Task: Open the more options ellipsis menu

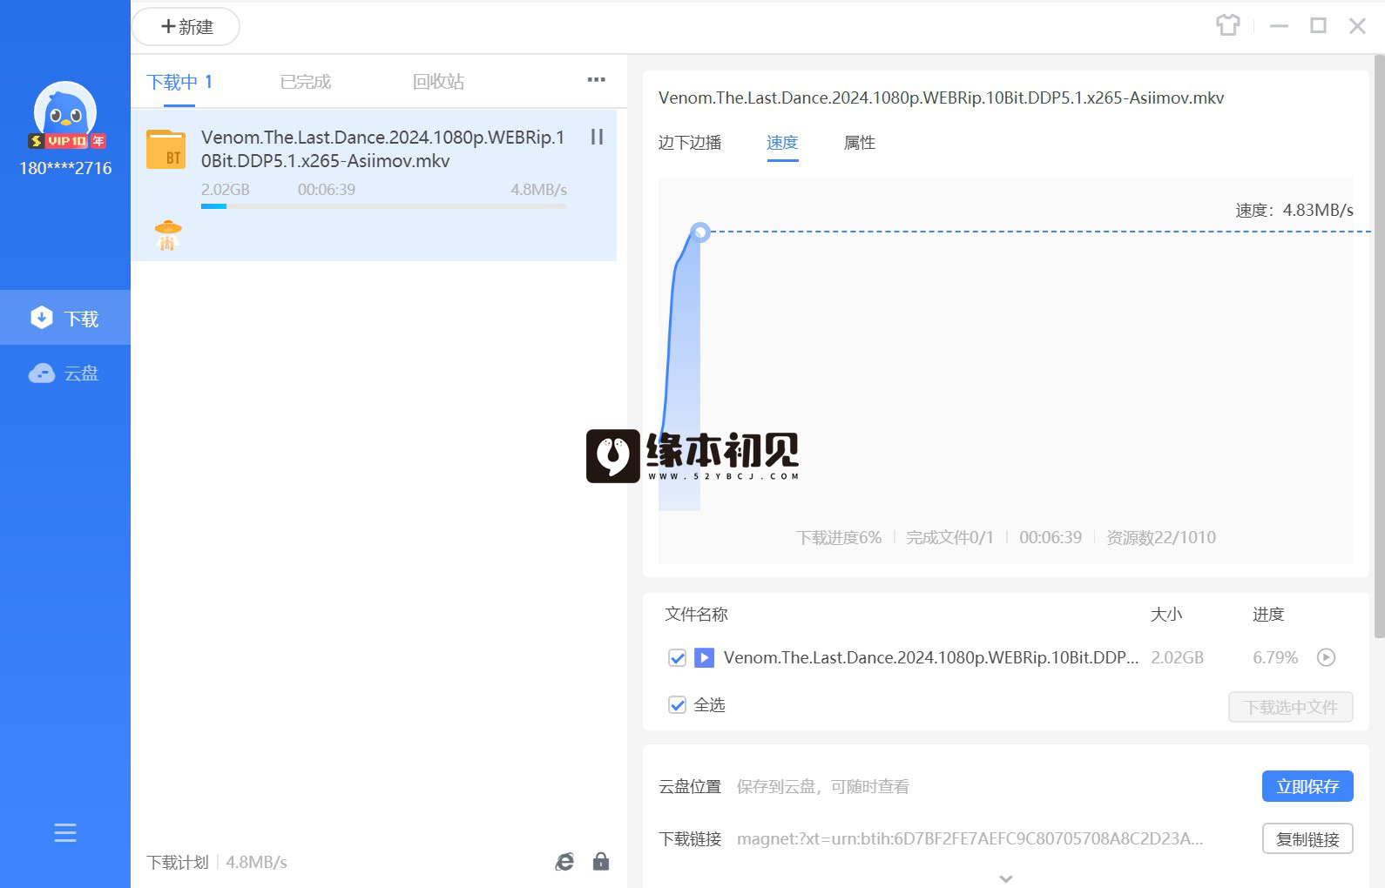Action: 597,79
